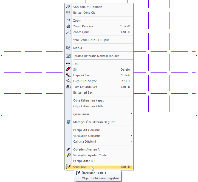This screenshot has width=198, height=182.
Task: Click the Özellikler icon in the highlighted row
Action: pos(68,166)
